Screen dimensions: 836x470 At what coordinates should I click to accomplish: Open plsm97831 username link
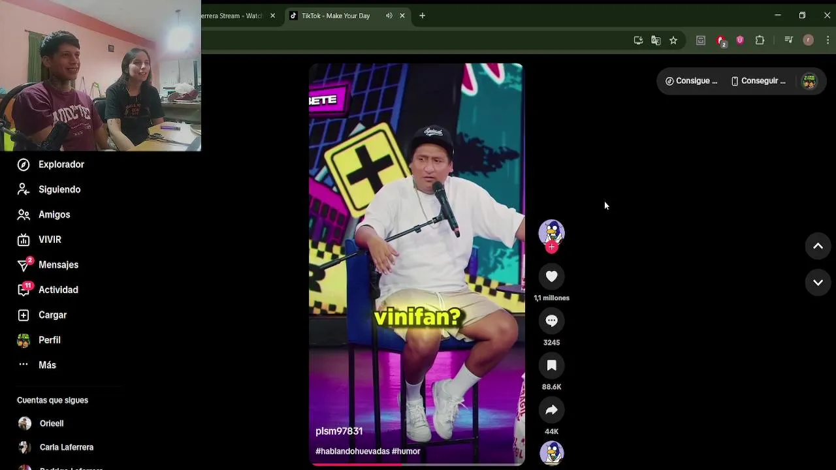click(339, 431)
